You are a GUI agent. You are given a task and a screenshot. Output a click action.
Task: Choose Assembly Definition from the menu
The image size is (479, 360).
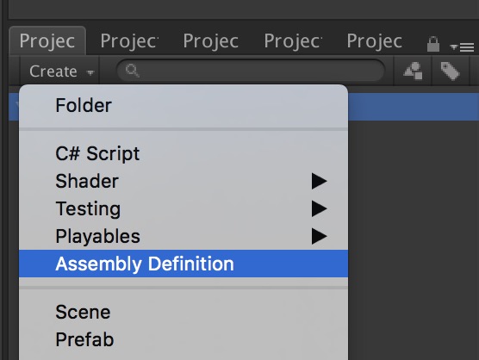(184, 264)
